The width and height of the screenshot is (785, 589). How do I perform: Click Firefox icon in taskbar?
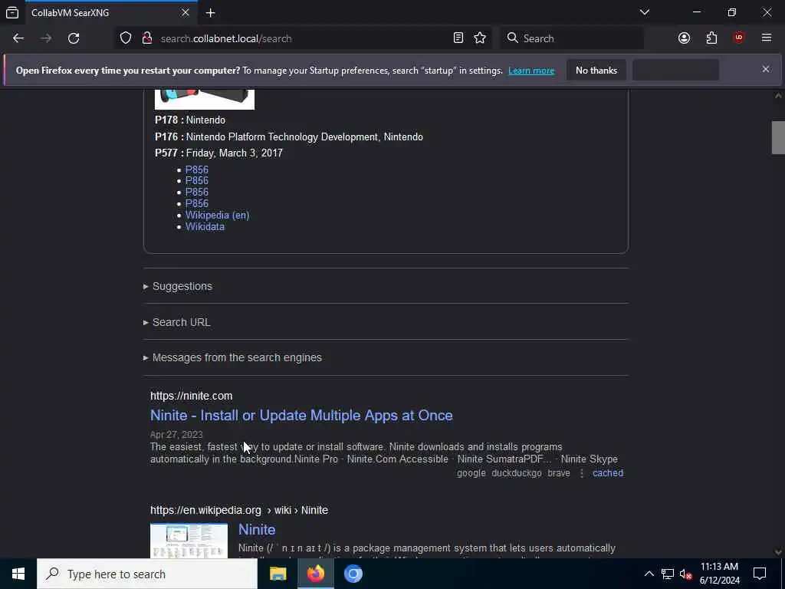click(316, 574)
